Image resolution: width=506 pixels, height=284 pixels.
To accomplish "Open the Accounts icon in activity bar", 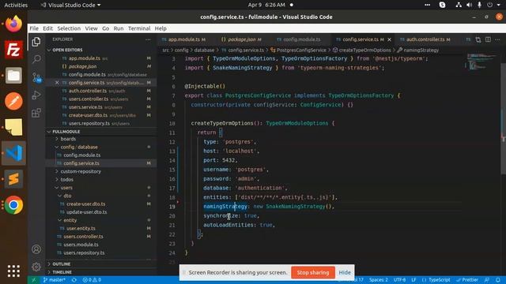I will pyautogui.click(x=36, y=249).
